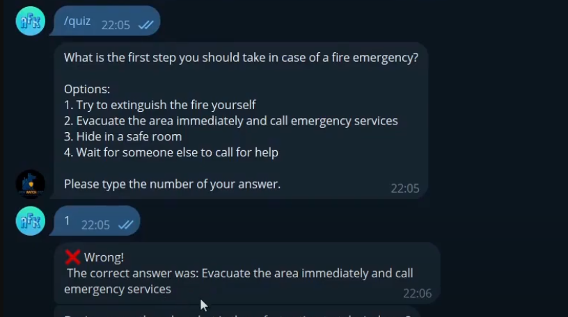Click the red cross emoji before Wrong!
The height and width of the screenshot is (317, 568).
tap(72, 257)
